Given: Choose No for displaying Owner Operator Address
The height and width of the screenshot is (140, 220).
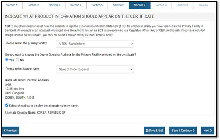Looking at the screenshot, I should click(x=17, y=60).
